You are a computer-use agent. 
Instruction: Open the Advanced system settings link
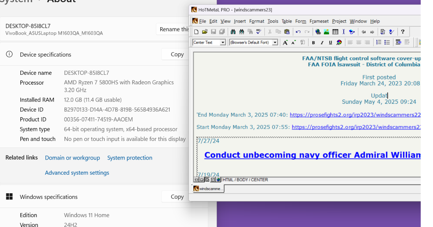point(77,173)
